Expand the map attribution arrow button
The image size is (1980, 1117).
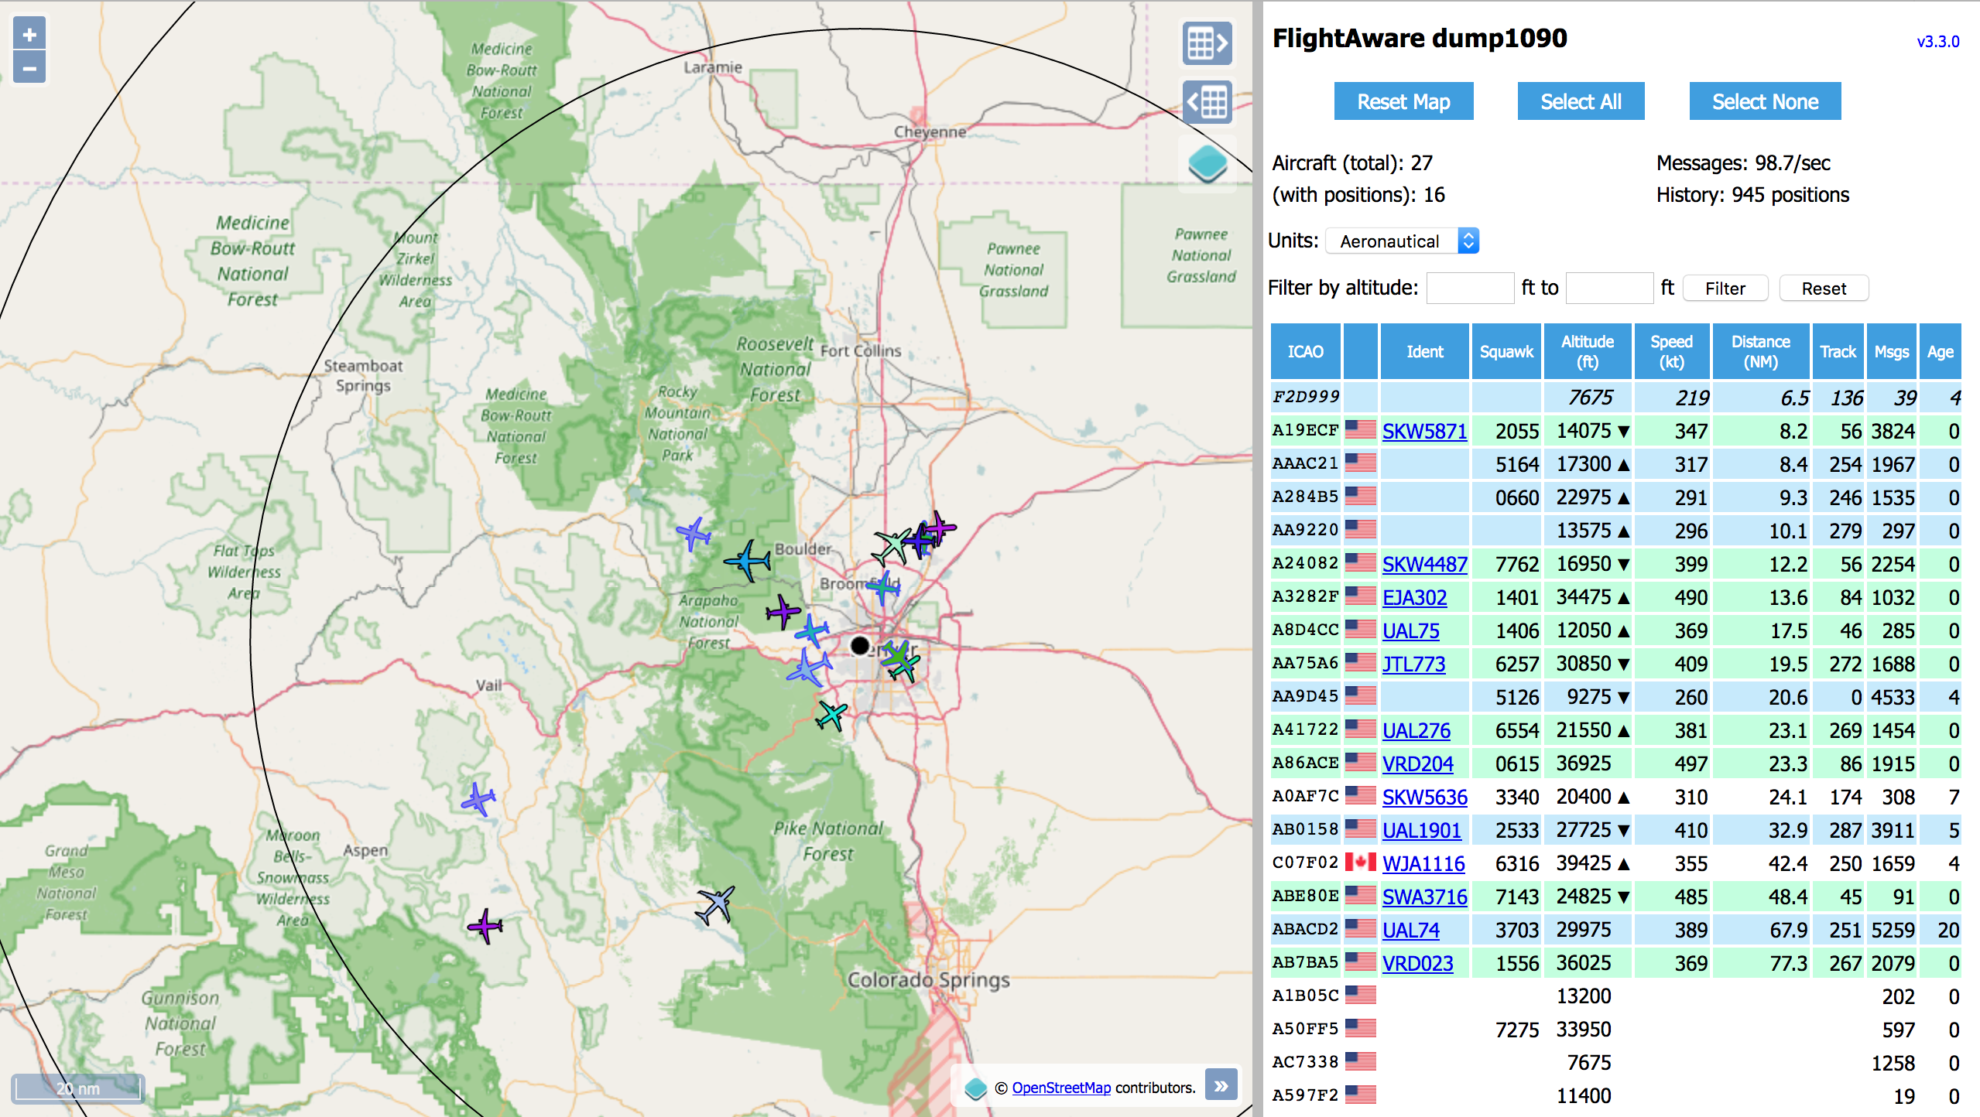pyautogui.click(x=1221, y=1086)
